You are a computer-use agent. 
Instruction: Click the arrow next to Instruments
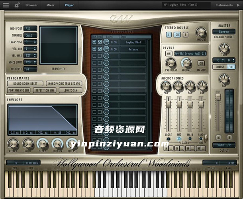click(238, 5)
